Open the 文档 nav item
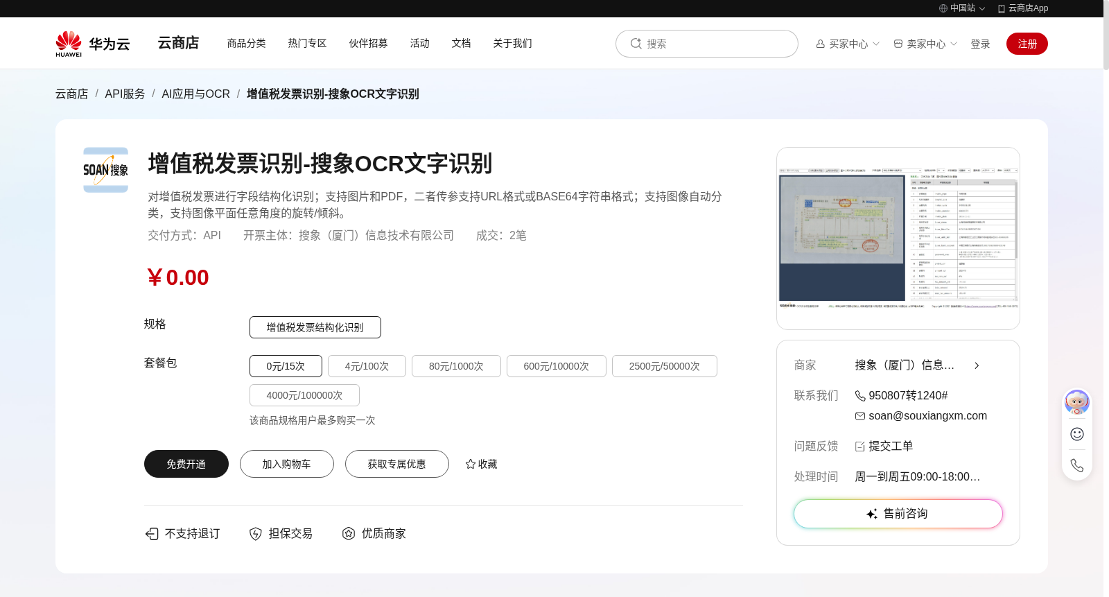Image resolution: width=1109 pixels, height=597 pixels. [x=462, y=43]
